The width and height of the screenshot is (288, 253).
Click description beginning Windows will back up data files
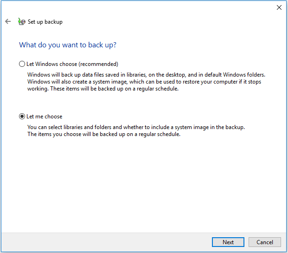[146, 82]
